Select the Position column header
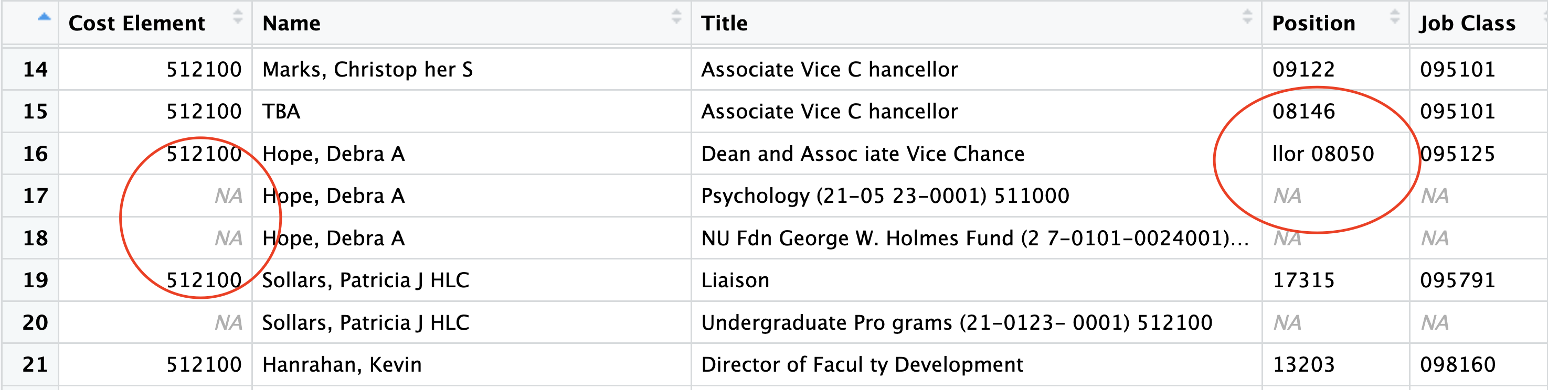 [1312, 23]
